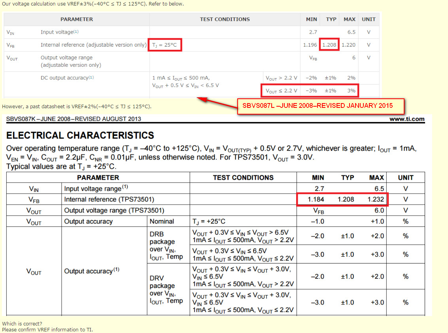448x333 pixels.
Task: Select the 'TJ = 25°C' test condition cell
Action: point(164,45)
